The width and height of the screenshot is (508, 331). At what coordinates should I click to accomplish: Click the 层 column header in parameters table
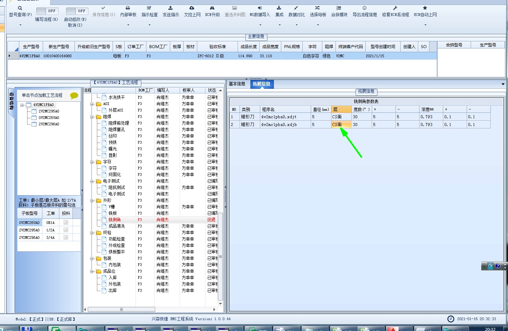(341, 109)
